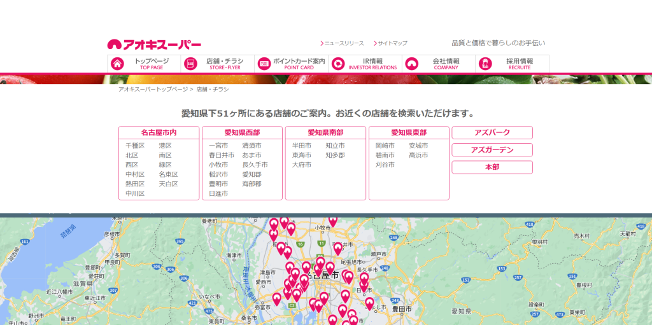Image resolution: width=652 pixels, height=325 pixels.
Task: Click the home icon for トップページ
Action: pyautogui.click(x=117, y=64)
